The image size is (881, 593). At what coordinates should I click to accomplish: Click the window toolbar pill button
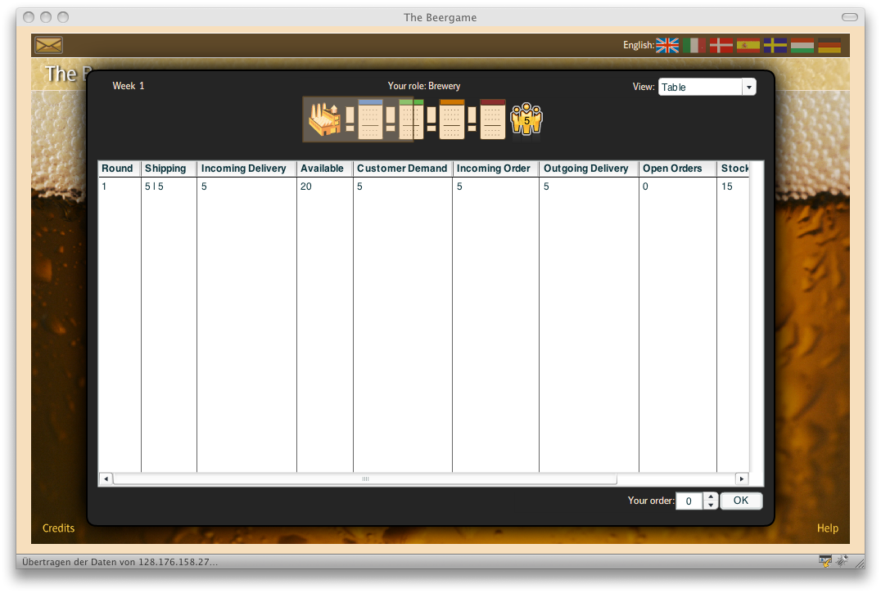pyautogui.click(x=850, y=17)
